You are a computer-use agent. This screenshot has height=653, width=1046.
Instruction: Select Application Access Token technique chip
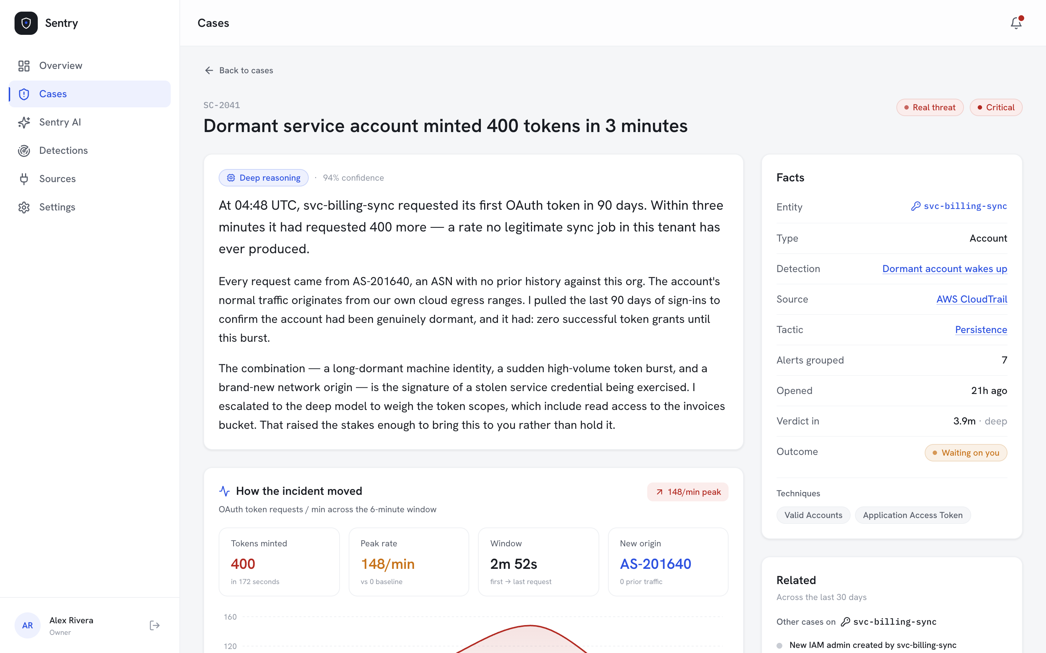point(912,515)
